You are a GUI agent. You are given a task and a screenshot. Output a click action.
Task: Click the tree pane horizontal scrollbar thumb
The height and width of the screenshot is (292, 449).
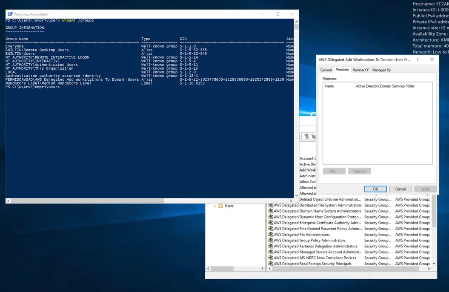click(222, 269)
